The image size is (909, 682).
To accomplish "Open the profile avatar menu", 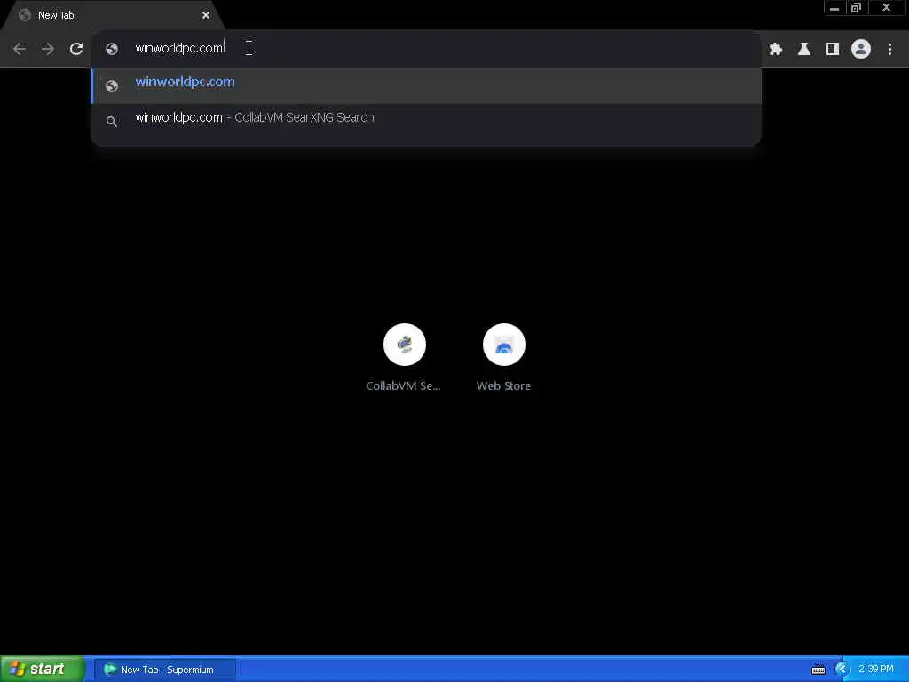I will (861, 49).
